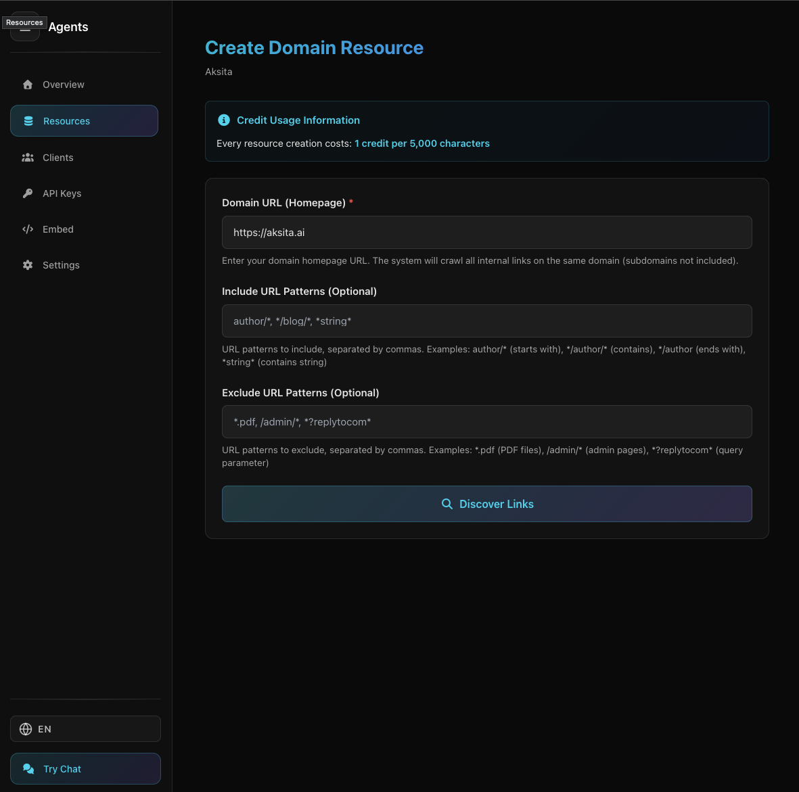Screen dimensions: 799x792
Task: Click the Include URL Patterns field
Action: point(487,321)
